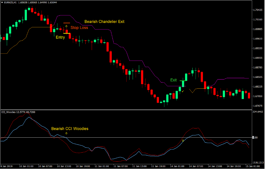Select the orange check mark near Exit
The height and width of the screenshot is (169, 265).
click(x=183, y=91)
